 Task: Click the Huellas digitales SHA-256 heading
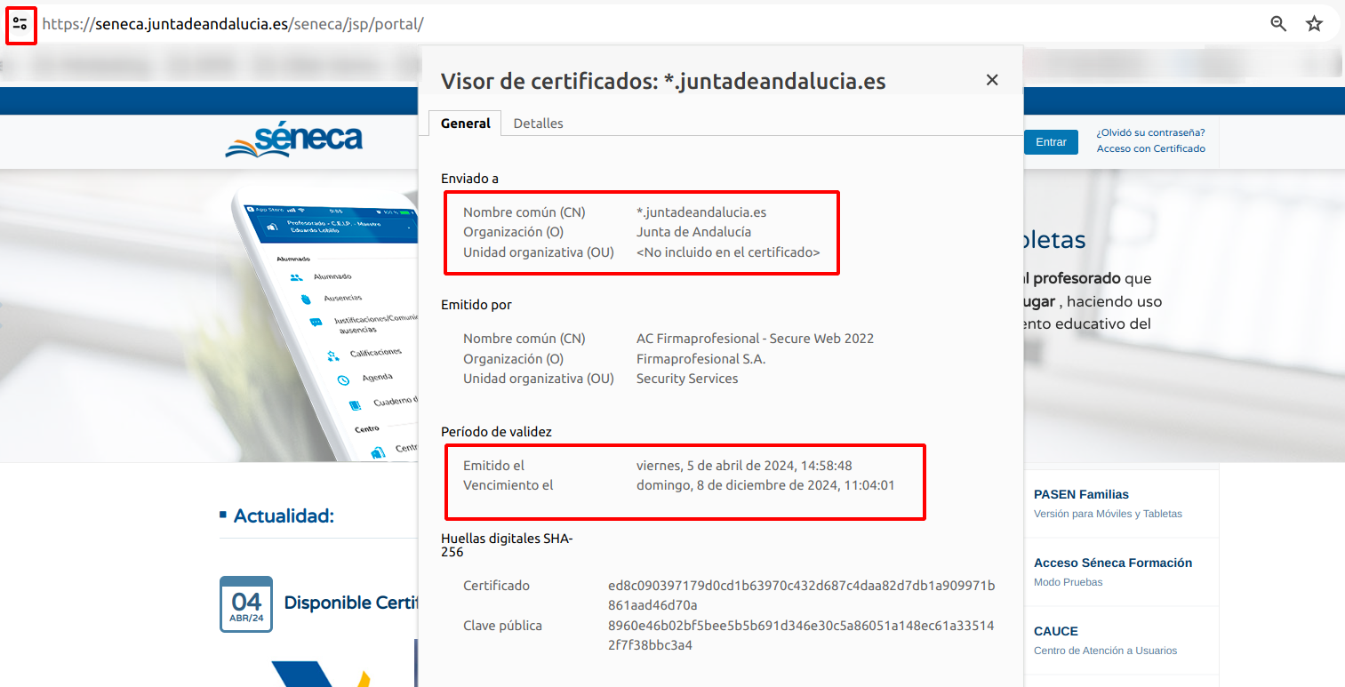click(x=507, y=545)
